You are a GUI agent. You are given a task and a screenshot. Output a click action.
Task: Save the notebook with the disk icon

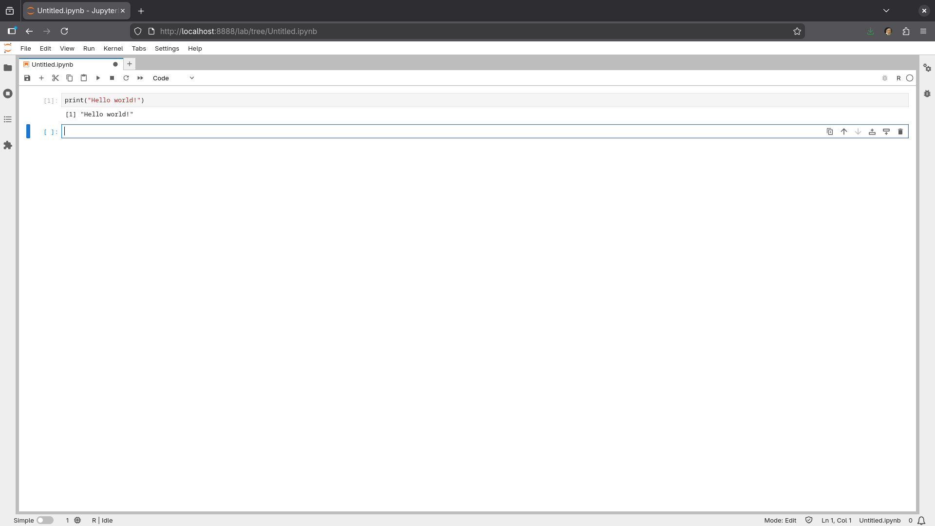[27, 78]
